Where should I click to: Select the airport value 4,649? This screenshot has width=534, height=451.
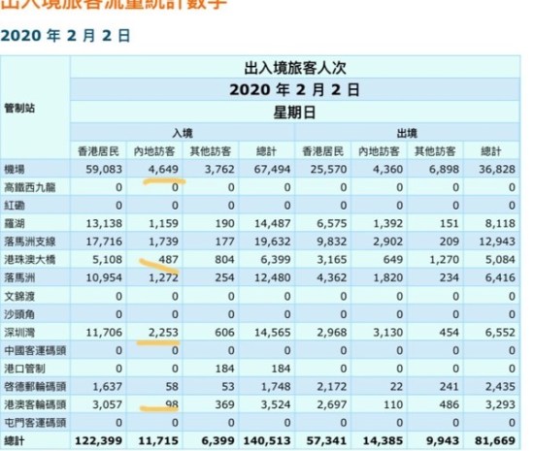(x=163, y=169)
